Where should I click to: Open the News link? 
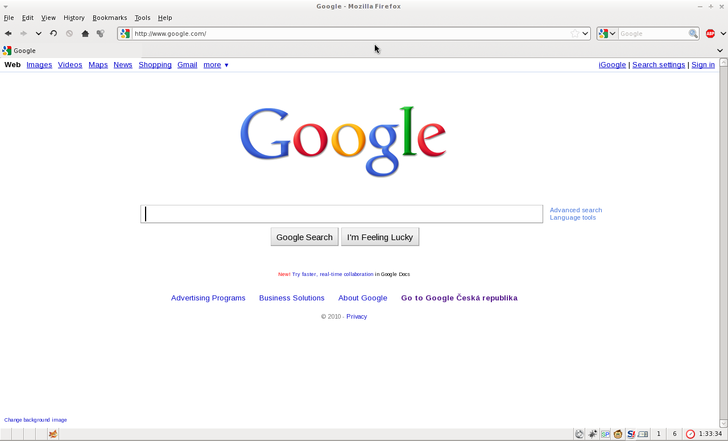point(123,65)
